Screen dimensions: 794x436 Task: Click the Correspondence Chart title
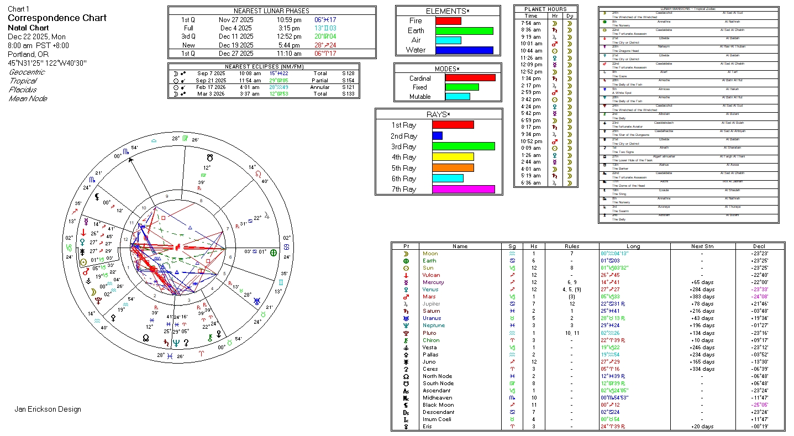click(x=57, y=18)
